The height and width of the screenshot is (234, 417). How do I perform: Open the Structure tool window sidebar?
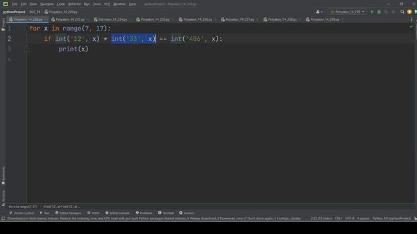click(x=3, y=198)
